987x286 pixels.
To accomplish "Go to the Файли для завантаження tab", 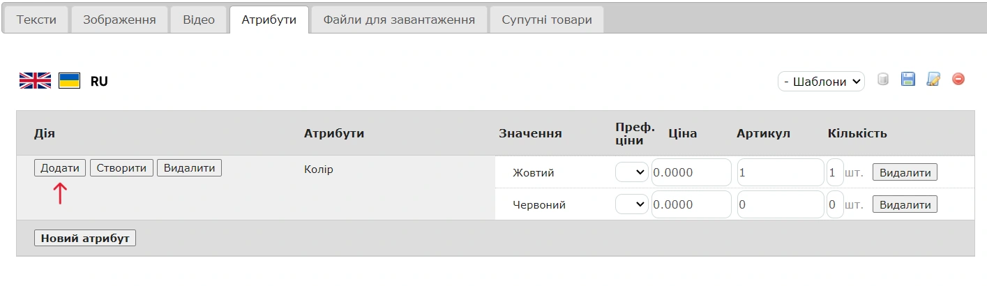I will click(399, 20).
